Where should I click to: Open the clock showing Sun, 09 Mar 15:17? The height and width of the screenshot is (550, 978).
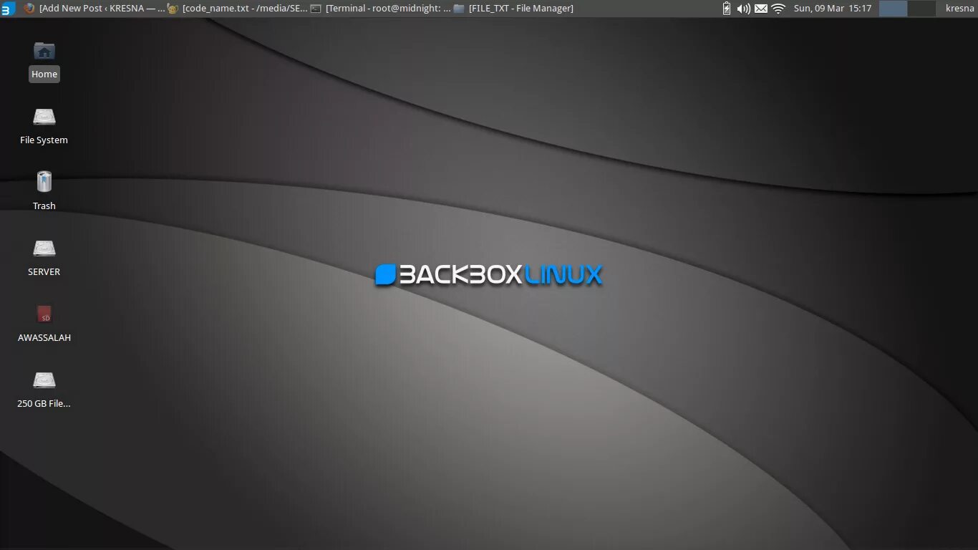pyautogui.click(x=833, y=9)
